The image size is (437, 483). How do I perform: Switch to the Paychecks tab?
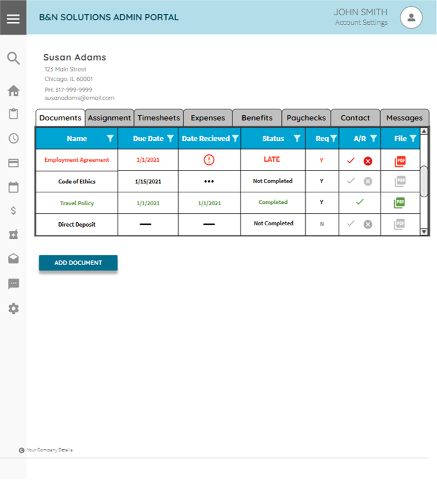306,118
